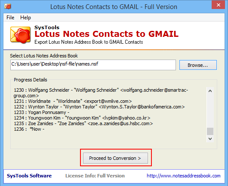Click the Browse... button
The image size is (228, 186).
198,65
